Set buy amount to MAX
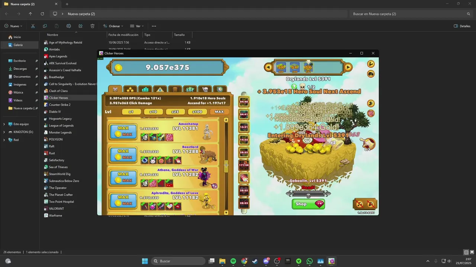 pos(219,112)
